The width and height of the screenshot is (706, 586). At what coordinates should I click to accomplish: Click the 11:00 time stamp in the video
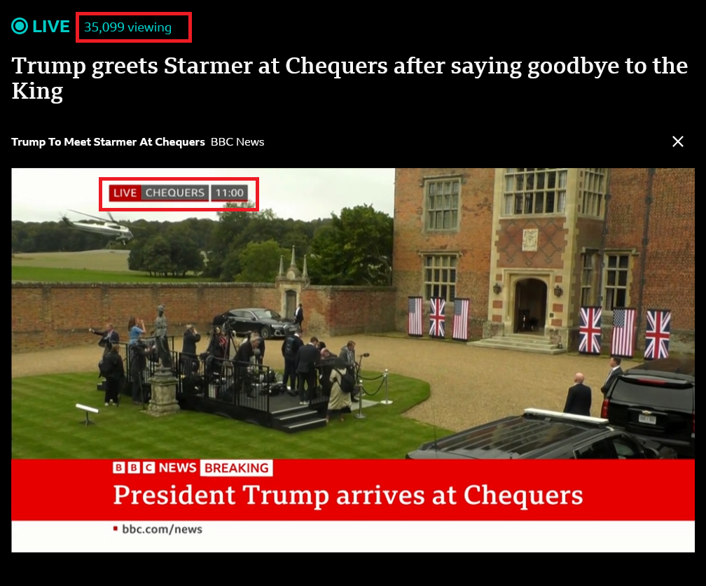coord(229,193)
